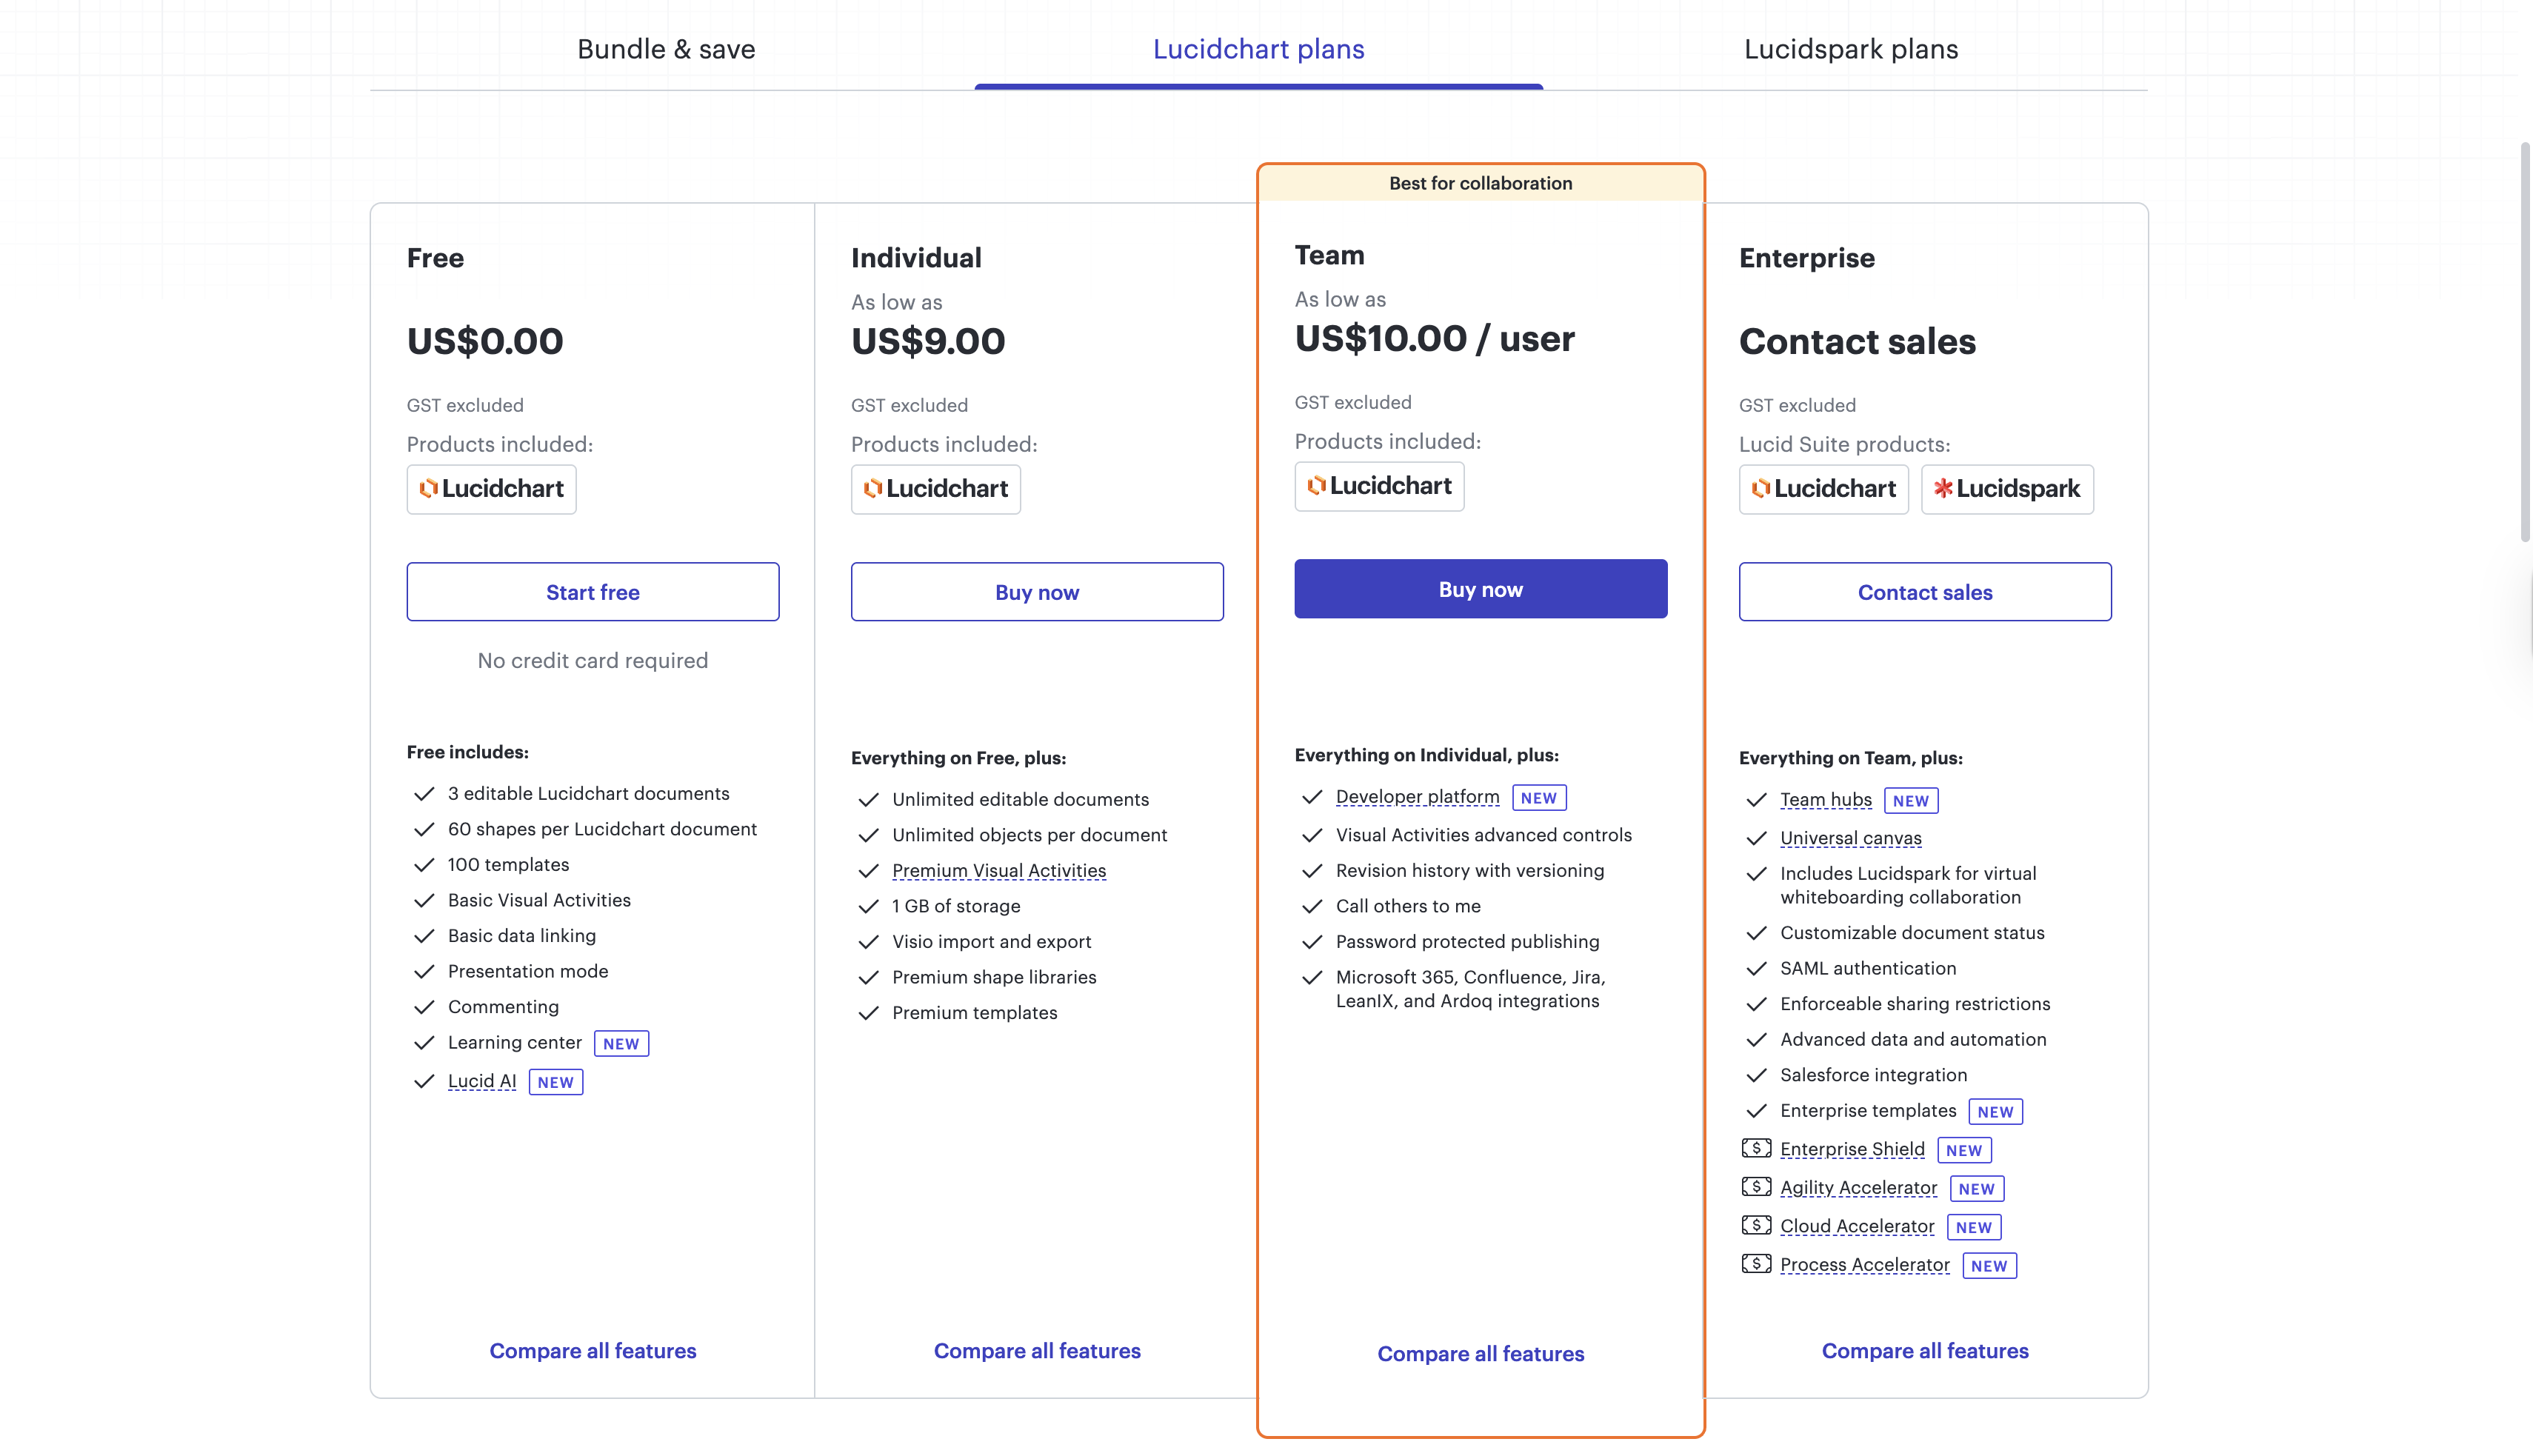
Task: Click the 60 shapes per Lucidchart document item
Action: point(602,829)
